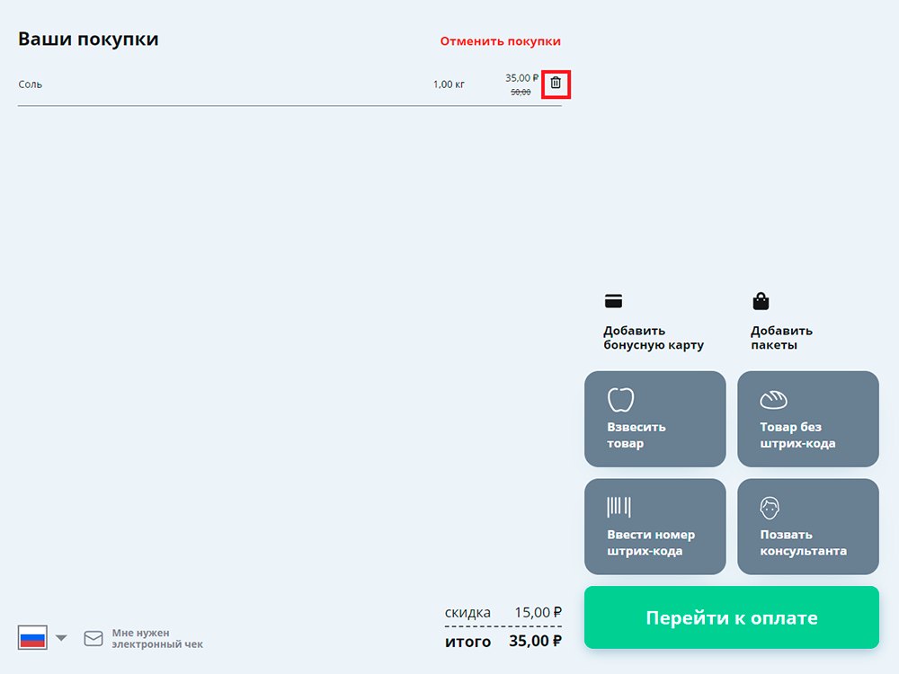899x674 pixels.
Task: Click the 1,00 кг quantity of Соль
Action: [449, 84]
